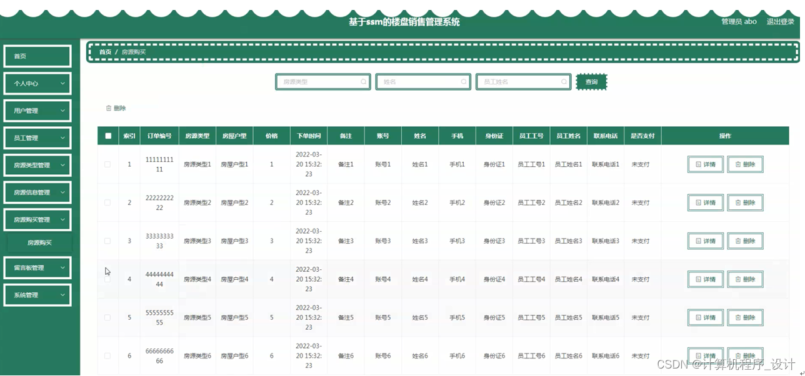Open 用户管理 menu item
Image resolution: width=805 pixels, height=376 pixels.
[x=37, y=111]
